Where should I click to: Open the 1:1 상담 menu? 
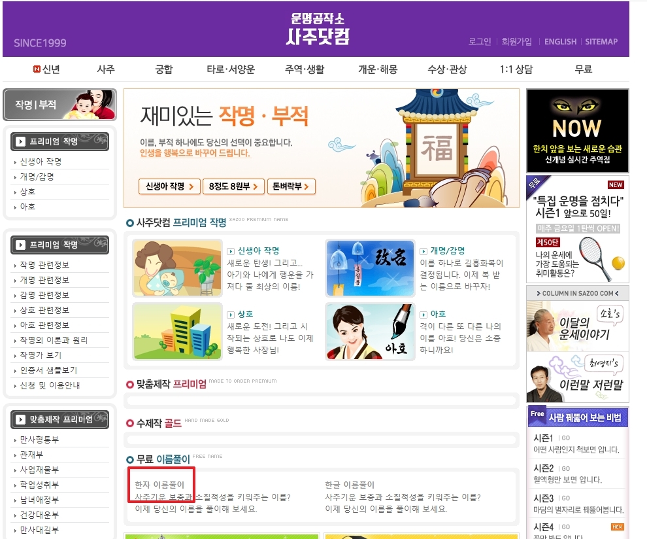pos(516,69)
